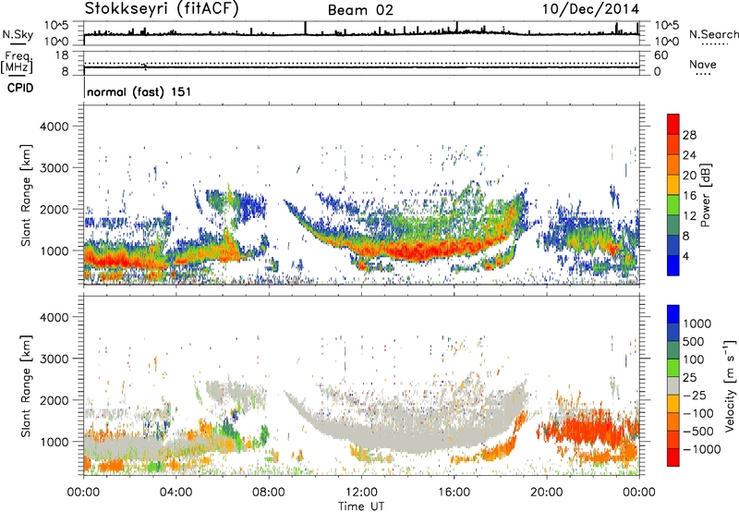
Task: Click the velocity panel 'Slant Range [km]' label
Action: tap(26, 386)
